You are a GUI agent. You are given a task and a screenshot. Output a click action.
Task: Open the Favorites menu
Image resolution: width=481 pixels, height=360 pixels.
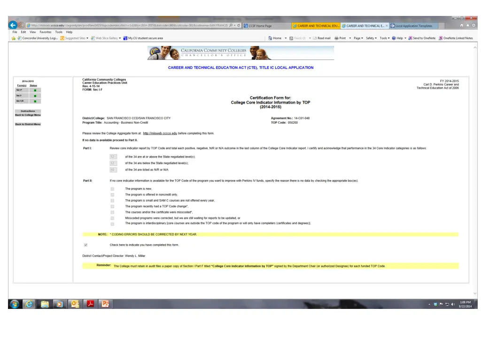click(46, 32)
